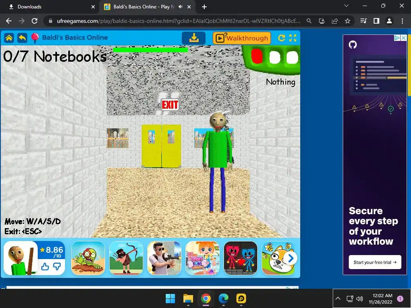Bookmark this page with the star

tap(348, 21)
